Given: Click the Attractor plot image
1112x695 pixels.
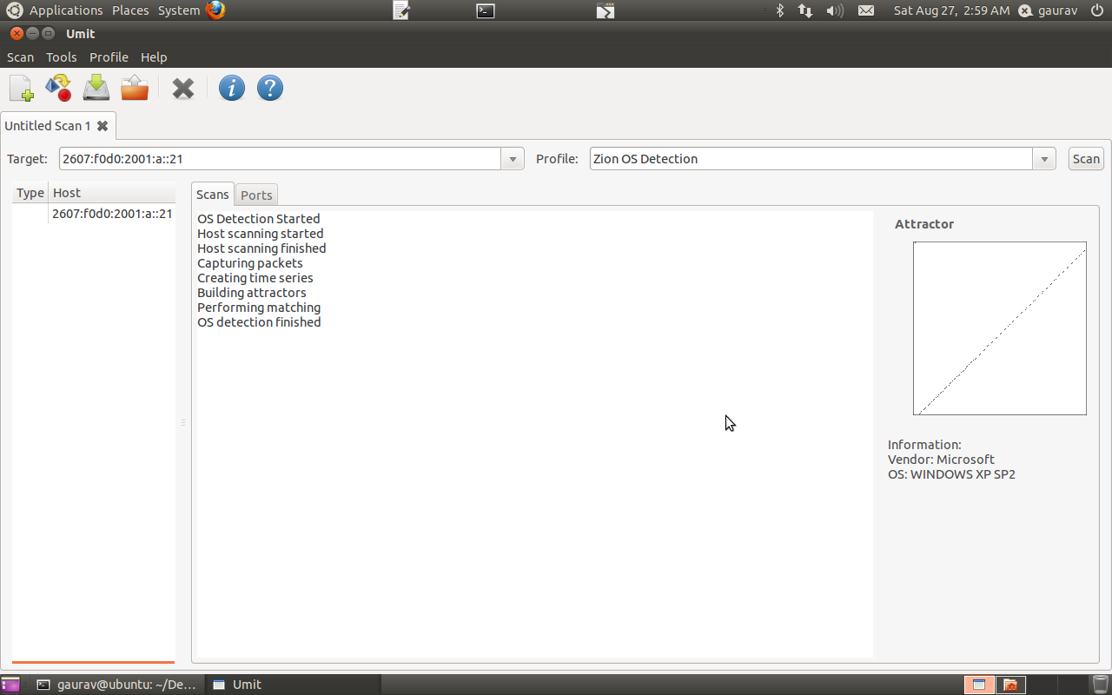Looking at the screenshot, I should pos(1000,328).
